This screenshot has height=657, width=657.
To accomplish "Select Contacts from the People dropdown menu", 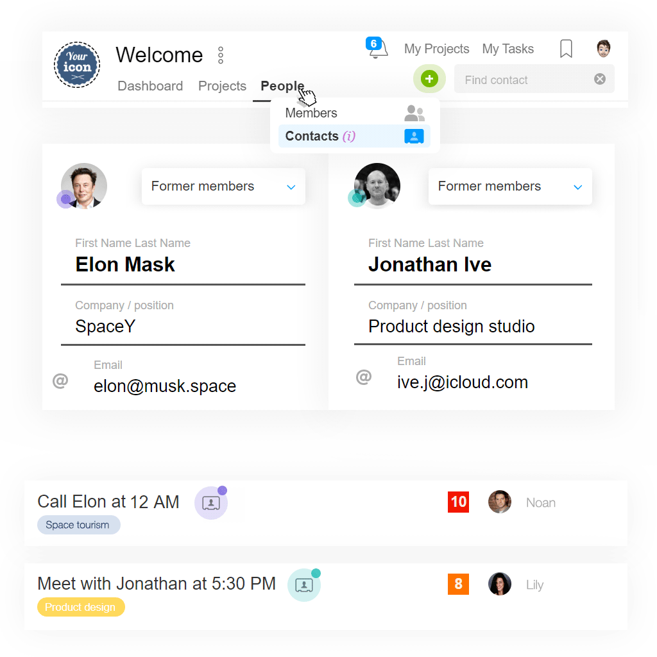I will (x=312, y=136).
